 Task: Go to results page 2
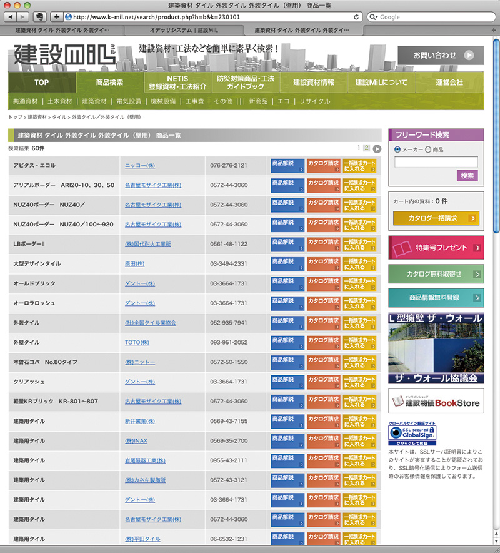click(366, 148)
